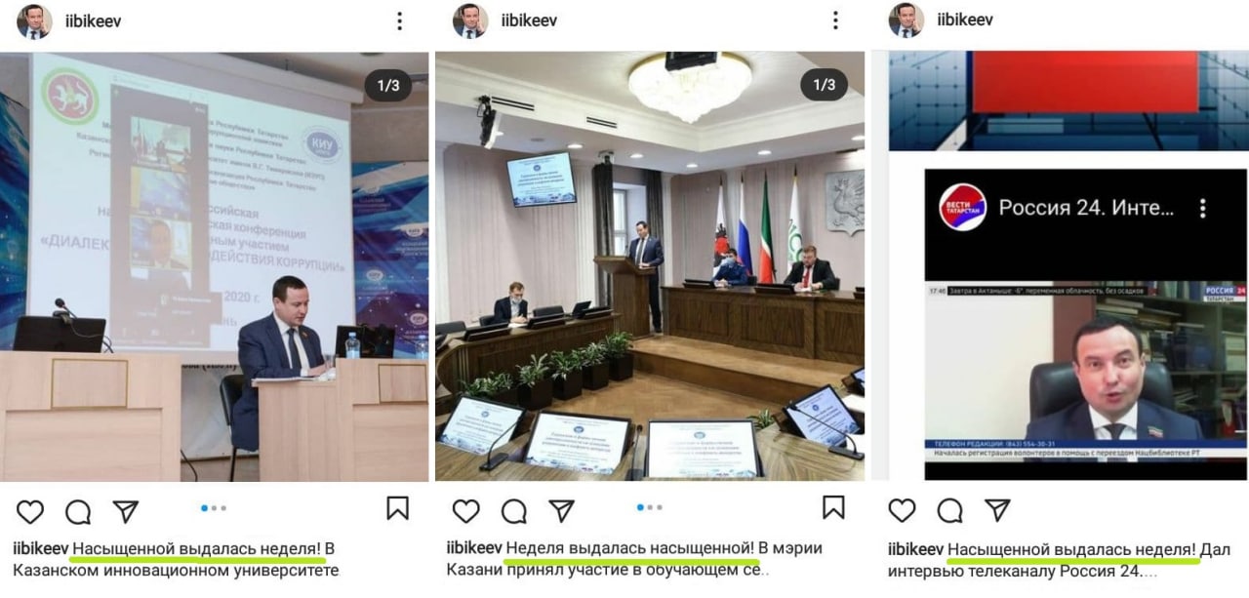Like the third post with heart icon
The width and height of the screenshot is (1249, 598).
click(902, 511)
